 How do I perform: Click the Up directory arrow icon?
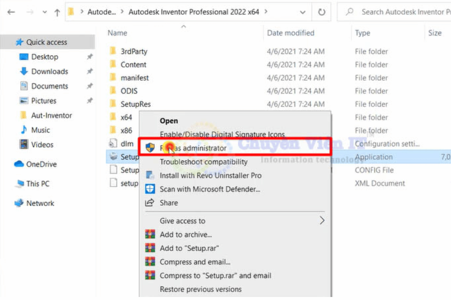(x=57, y=12)
